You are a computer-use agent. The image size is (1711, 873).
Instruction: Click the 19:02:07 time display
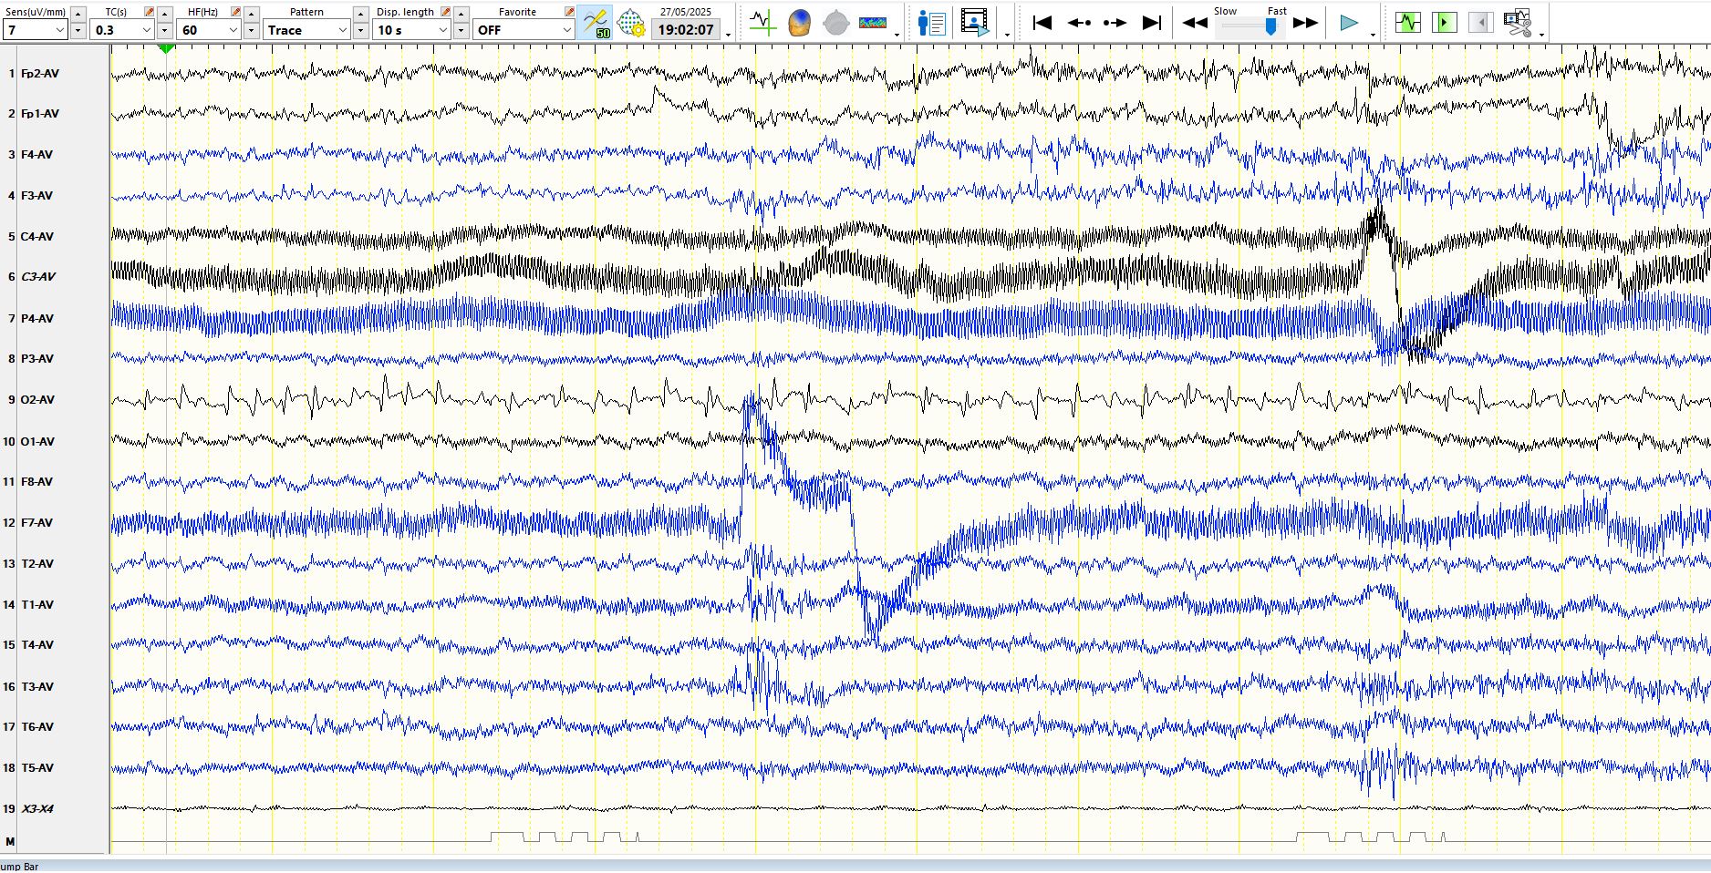[x=686, y=30]
